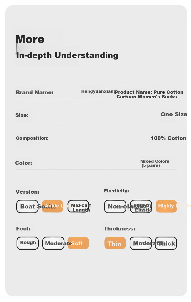Click the More title text
This screenshot has height=302, width=191.
coord(30,39)
